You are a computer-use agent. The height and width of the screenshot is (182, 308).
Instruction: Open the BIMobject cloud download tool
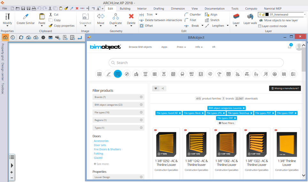5,37
